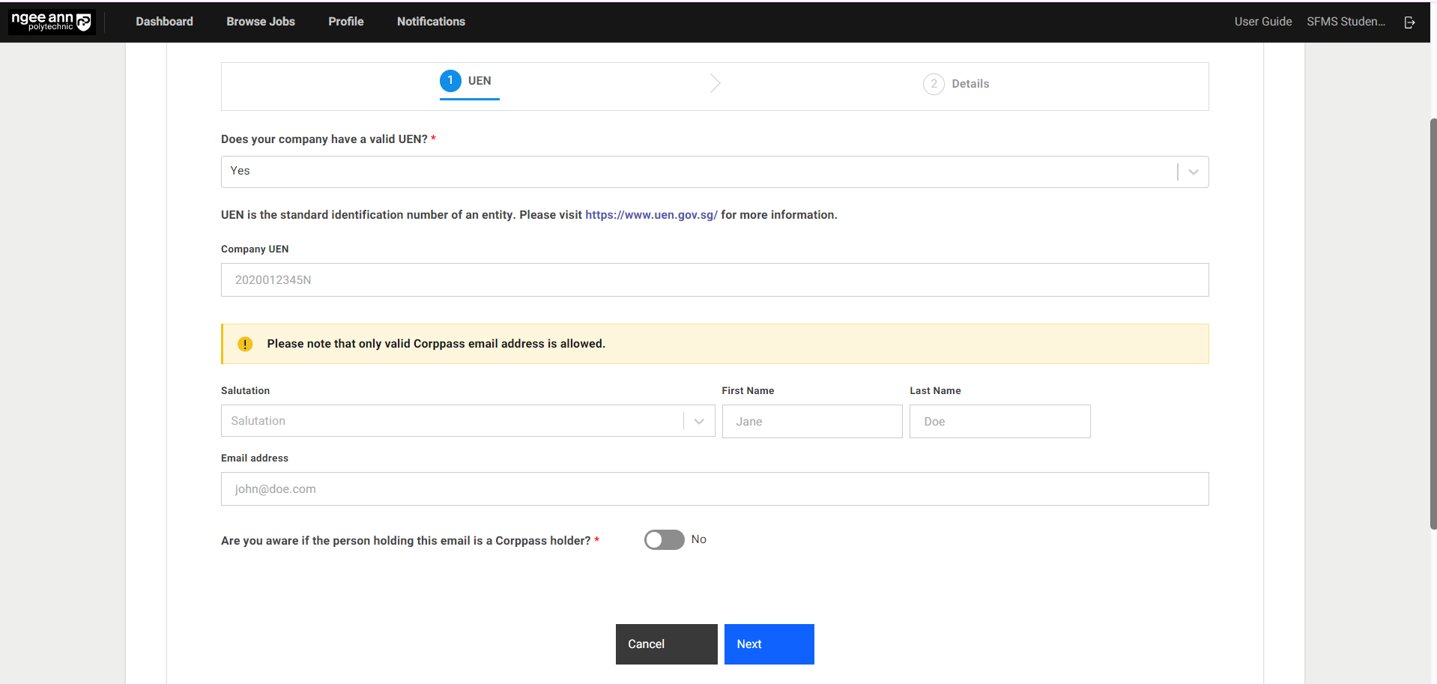Click the step 1 UEN circle icon
Screen dimensions: 1437x684
[x=450, y=81]
